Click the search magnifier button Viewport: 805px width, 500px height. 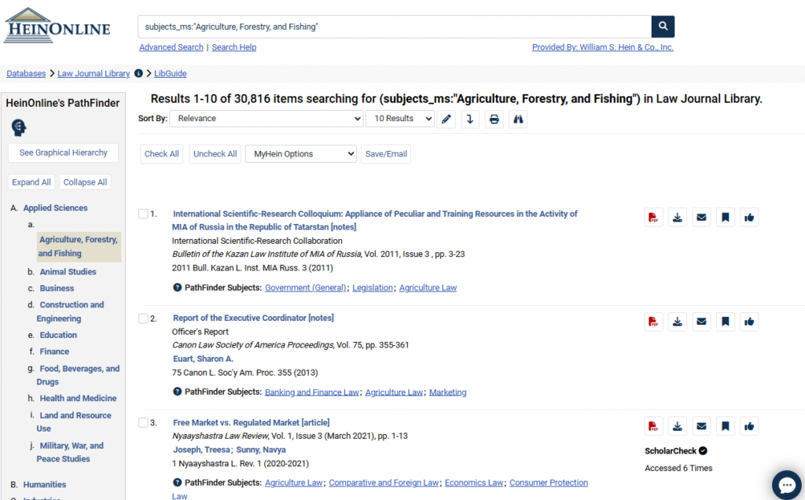[663, 27]
